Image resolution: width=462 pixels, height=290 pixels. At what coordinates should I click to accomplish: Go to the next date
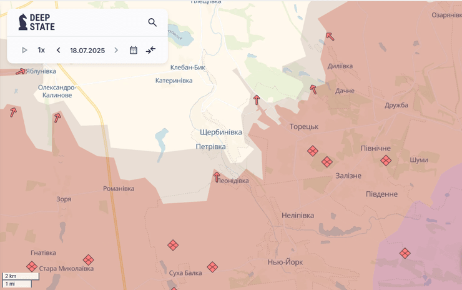(x=116, y=50)
